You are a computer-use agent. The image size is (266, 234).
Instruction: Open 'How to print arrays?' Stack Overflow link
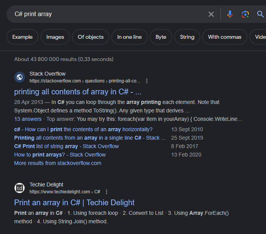click(60, 155)
